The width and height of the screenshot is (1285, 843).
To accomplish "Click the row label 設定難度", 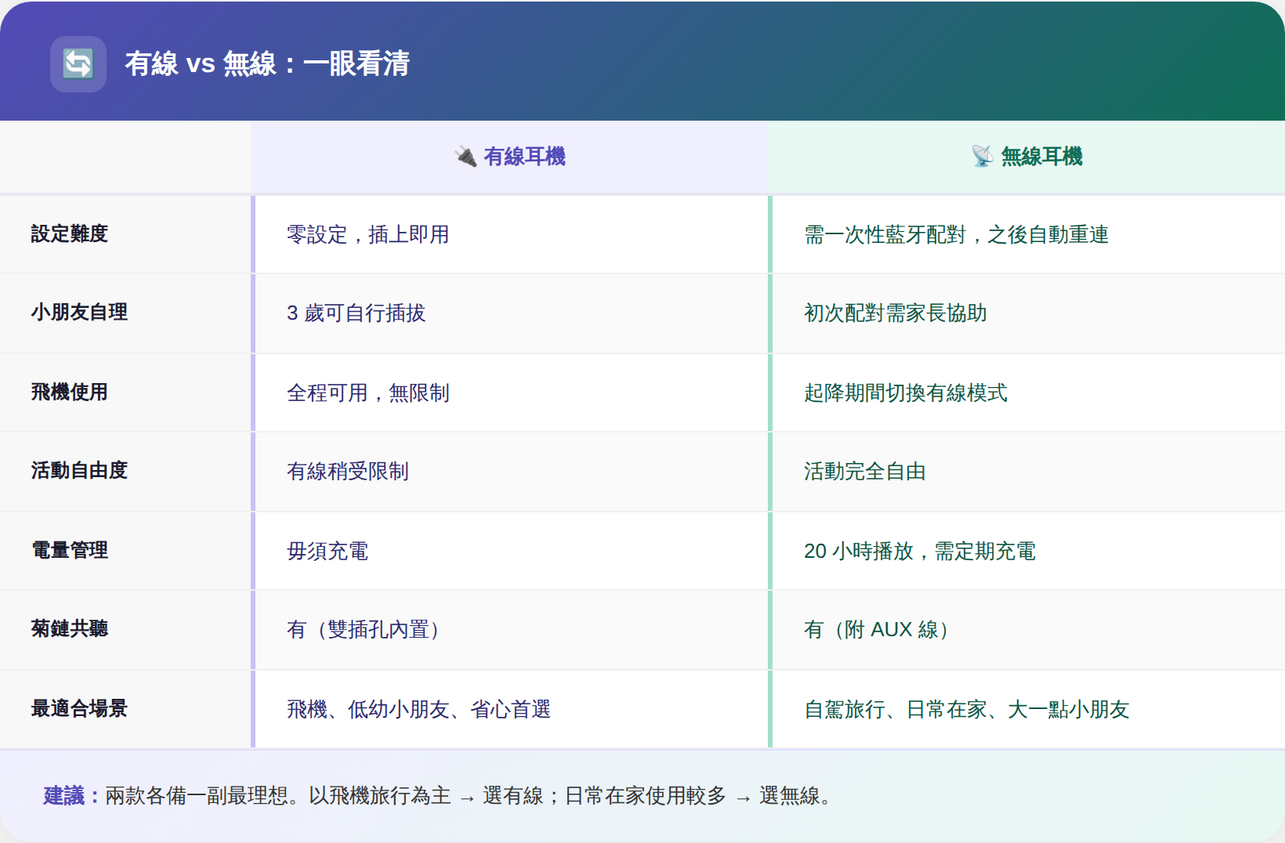I will [70, 233].
